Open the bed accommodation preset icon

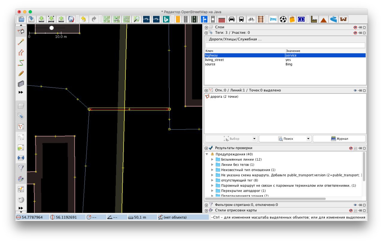tap(273, 19)
